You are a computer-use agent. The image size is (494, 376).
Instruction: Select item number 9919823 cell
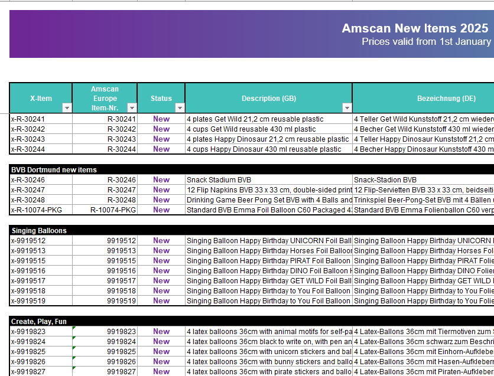[x=105, y=331]
